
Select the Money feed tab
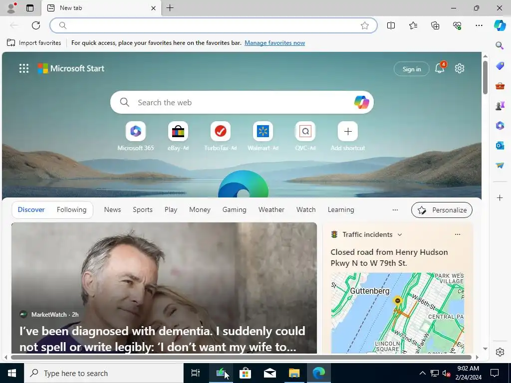(x=200, y=210)
